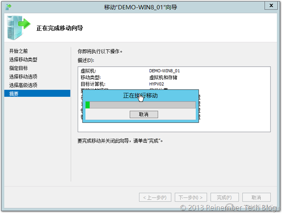Click the 你即将执行以下操作 text

tap(100, 51)
